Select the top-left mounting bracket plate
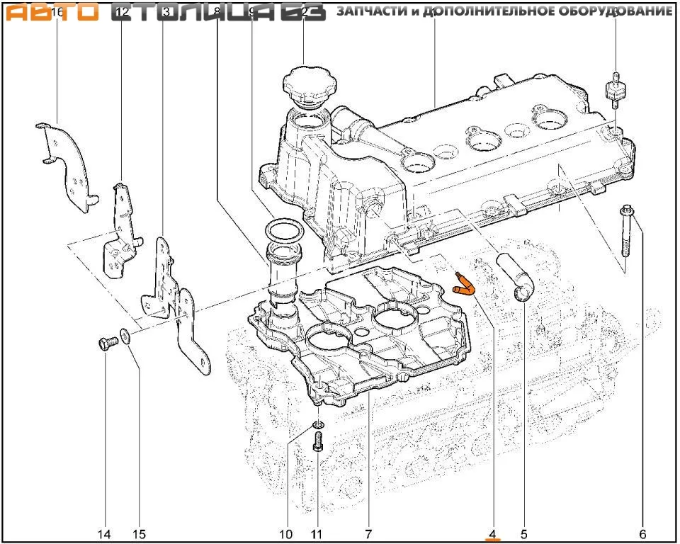The height and width of the screenshot is (544, 680). coord(67,166)
